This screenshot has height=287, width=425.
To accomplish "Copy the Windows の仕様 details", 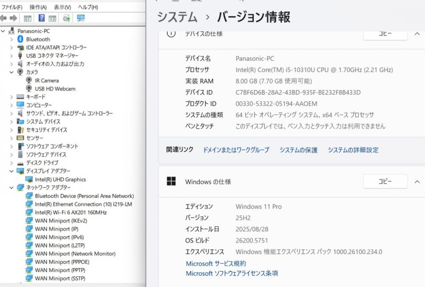I will point(385,182).
